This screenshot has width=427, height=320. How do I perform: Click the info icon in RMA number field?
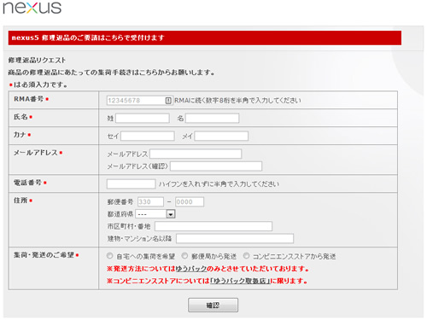click(x=168, y=101)
